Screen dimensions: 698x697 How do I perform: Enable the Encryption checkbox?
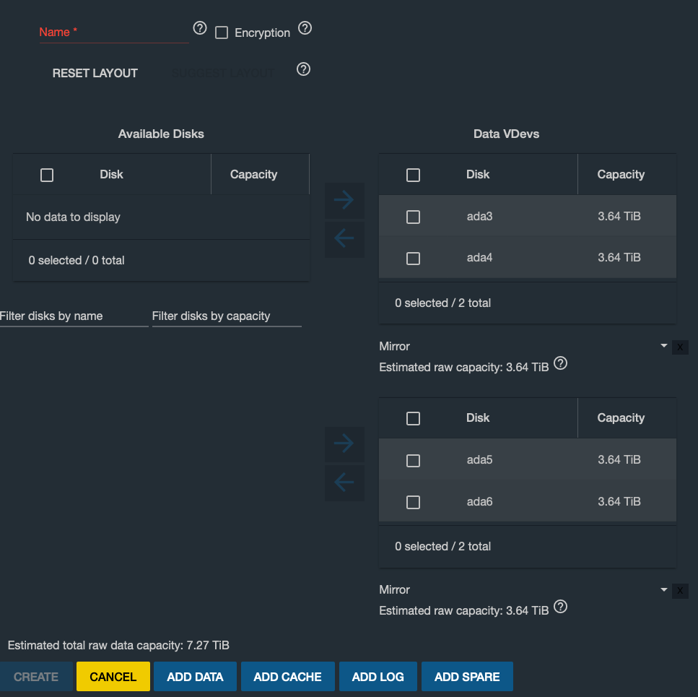tap(222, 33)
